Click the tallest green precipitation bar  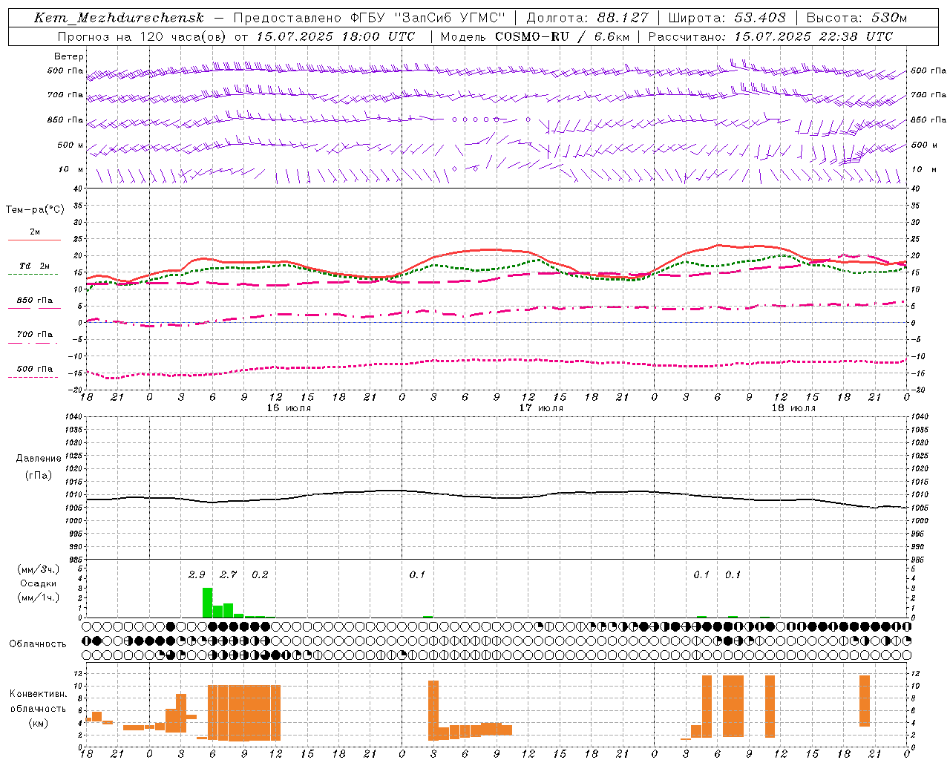coord(208,603)
